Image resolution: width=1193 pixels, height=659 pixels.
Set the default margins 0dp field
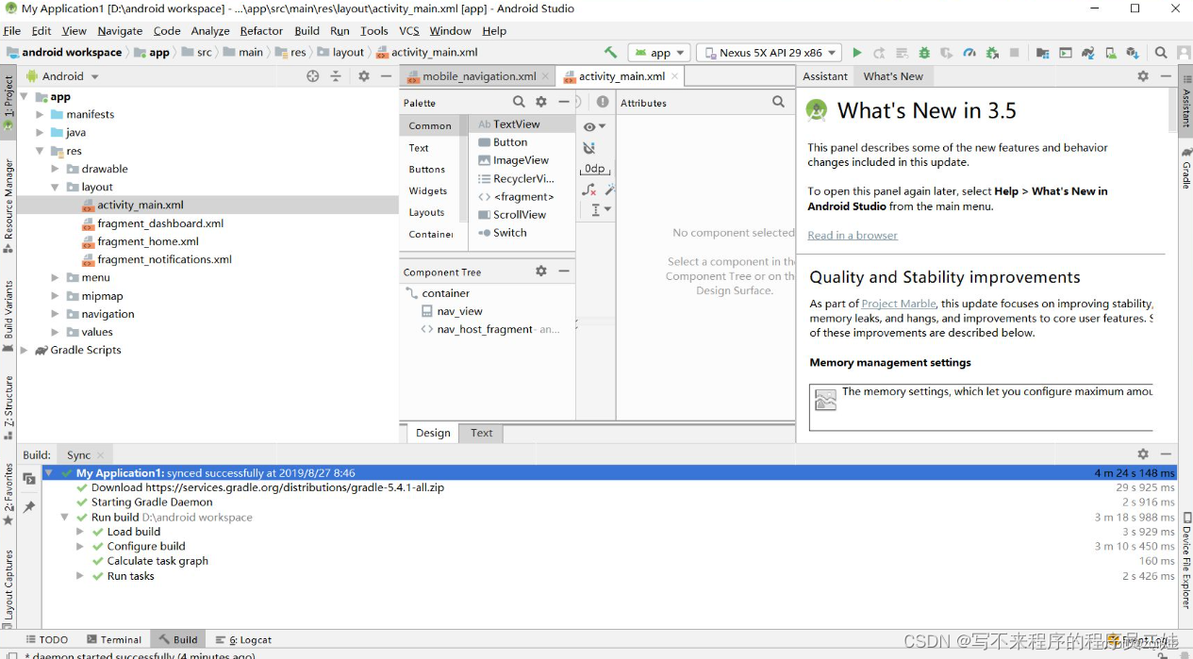595,169
